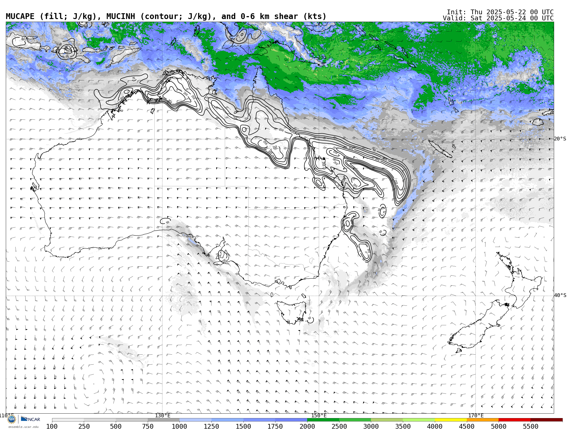Screen dimensions: 571x430
Task: Click the 750 colorbar label
Action: tap(148, 426)
